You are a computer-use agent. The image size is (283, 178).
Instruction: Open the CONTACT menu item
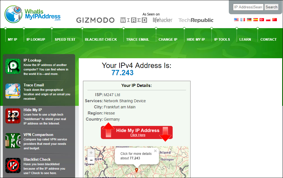[268, 39]
